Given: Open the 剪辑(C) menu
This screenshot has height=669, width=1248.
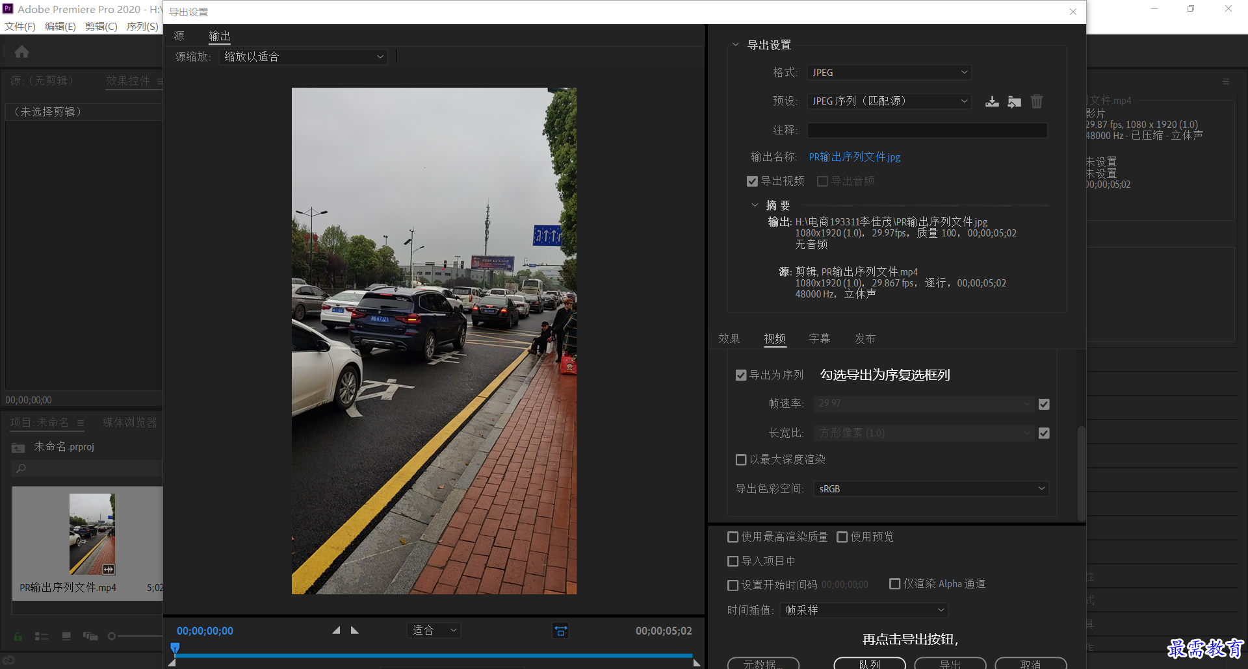Looking at the screenshot, I should [x=101, y=27].
